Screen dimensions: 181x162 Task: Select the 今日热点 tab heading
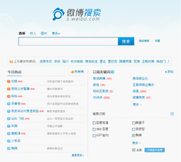tap(14, 72)
